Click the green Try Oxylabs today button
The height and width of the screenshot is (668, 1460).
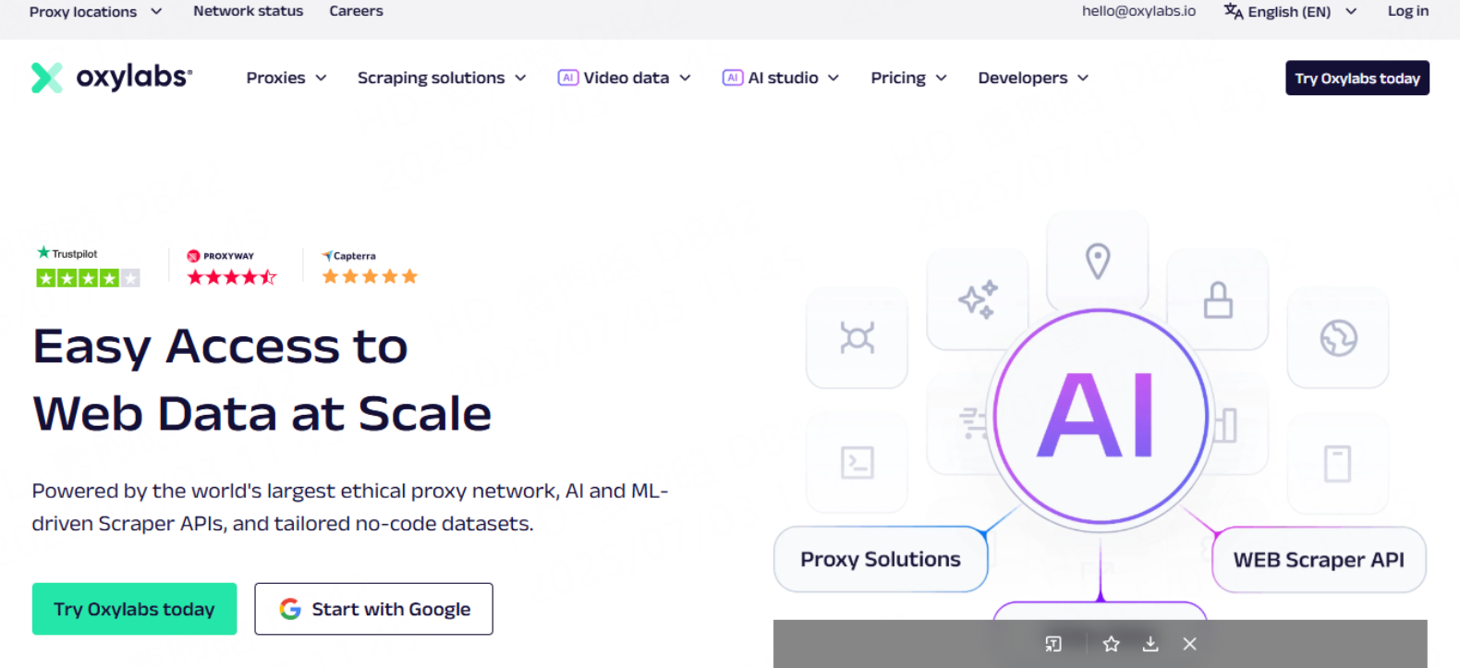tap(134, 609)
